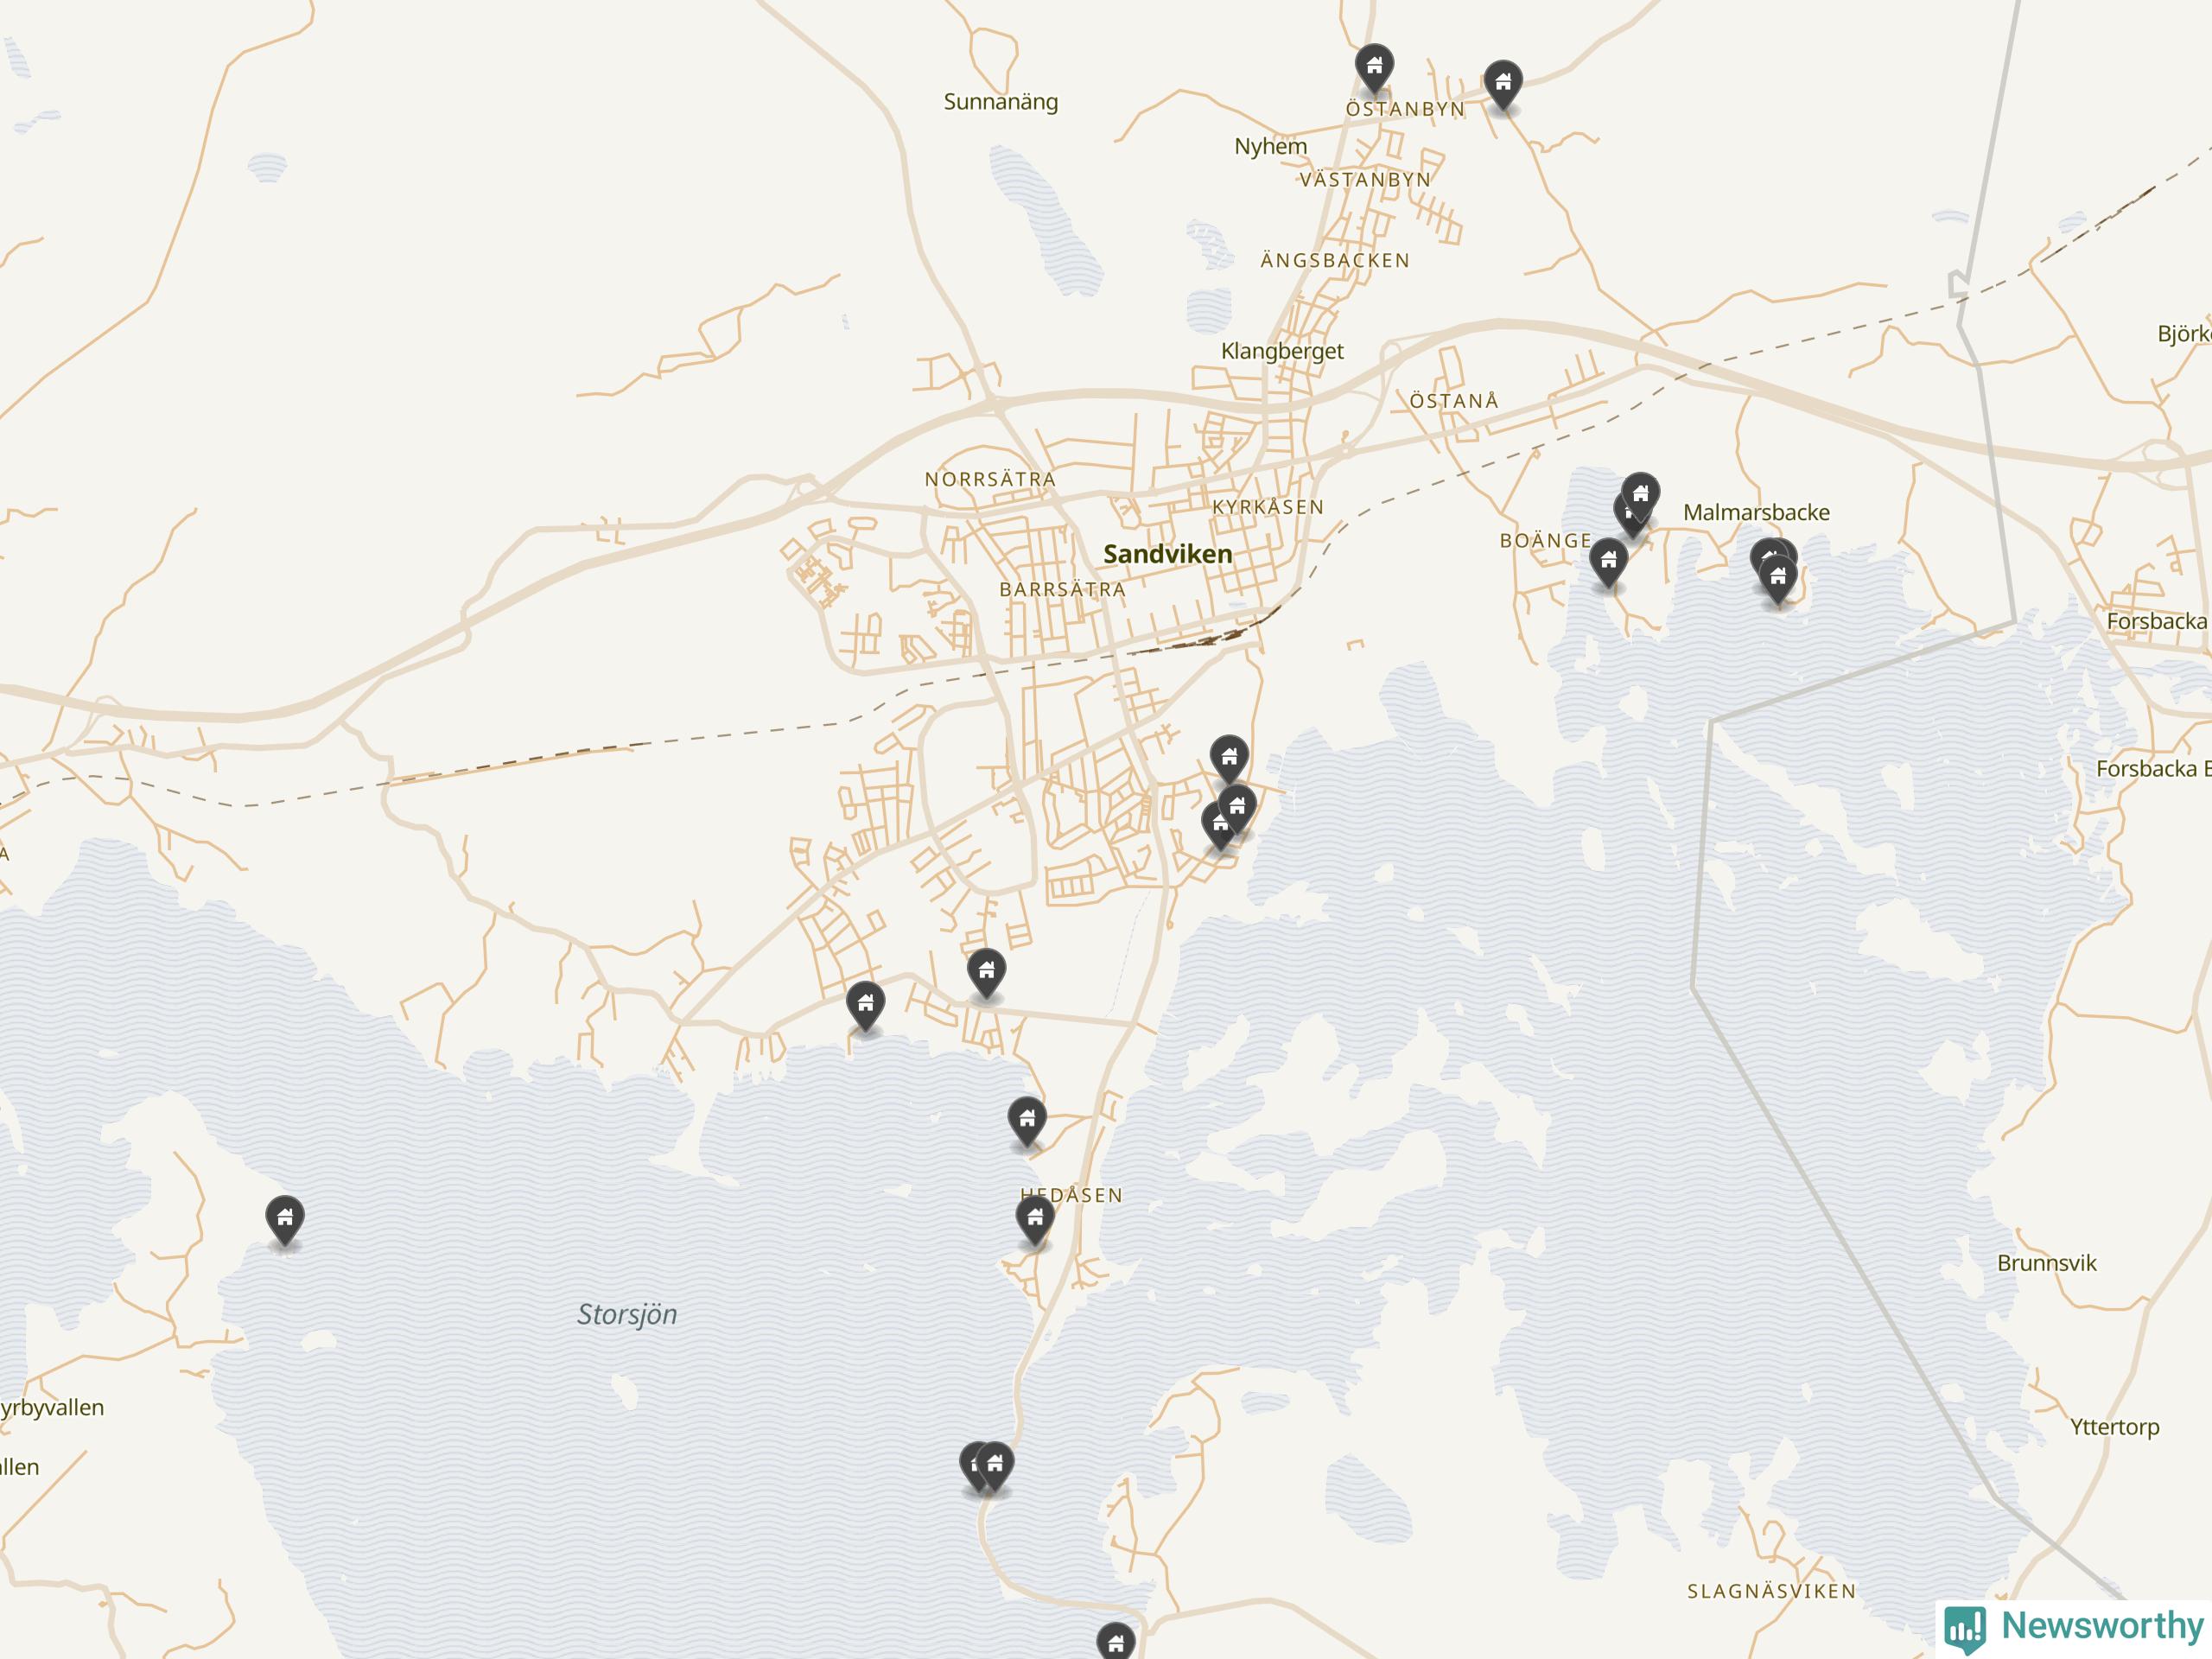Screen dimensions: 2212x1659
Task: Click house marker beside Boänge label
Action: (1608, 561)
